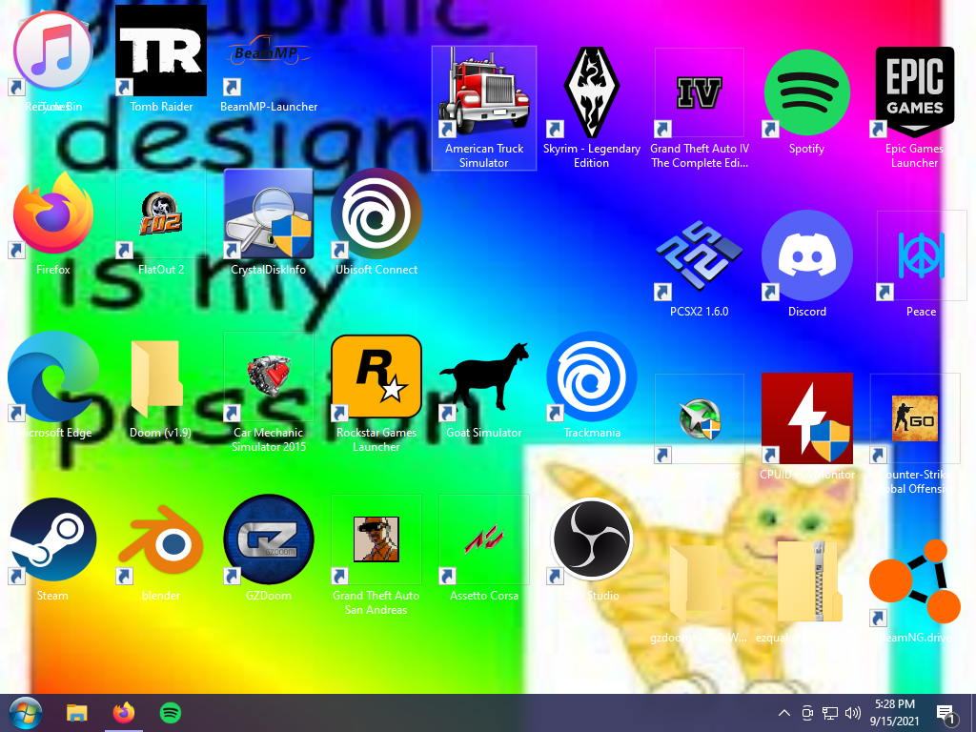The width and height of the screenshot is (976, 732).
Task: Open Steam from the desktop
Action: [52, 539]
